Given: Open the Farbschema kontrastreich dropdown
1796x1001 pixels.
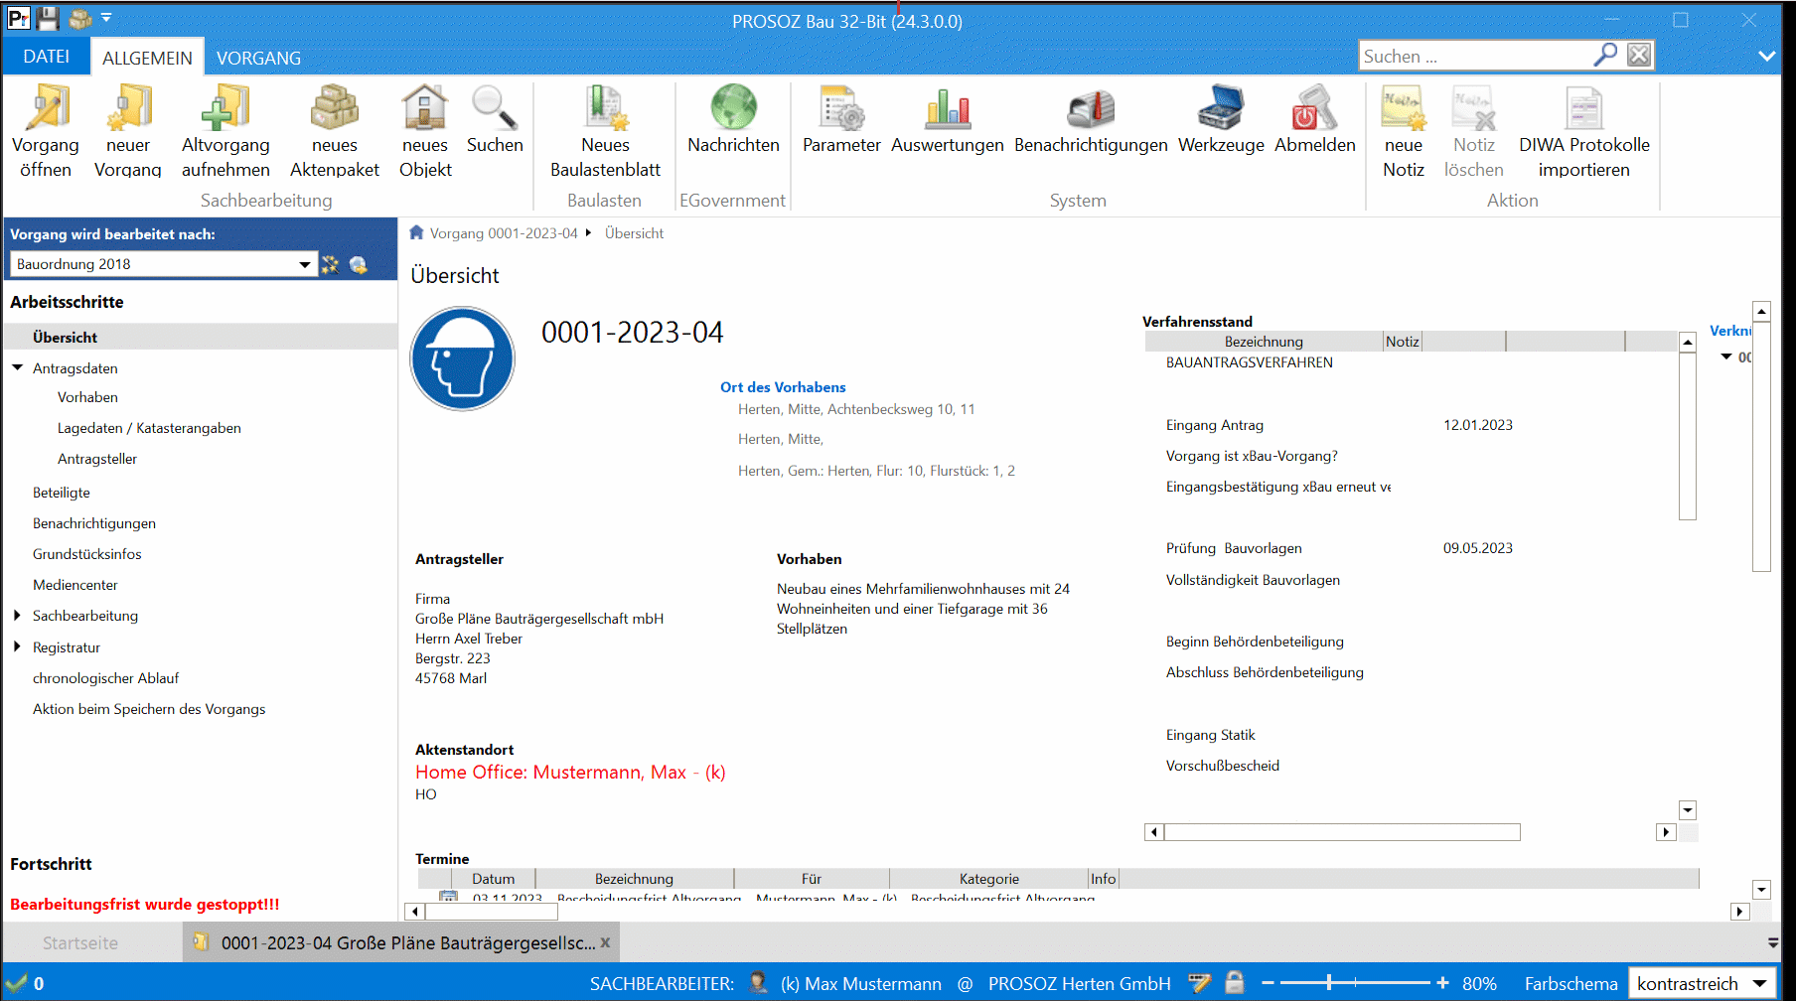Looking at the screenshot, I should point(1703,983).
